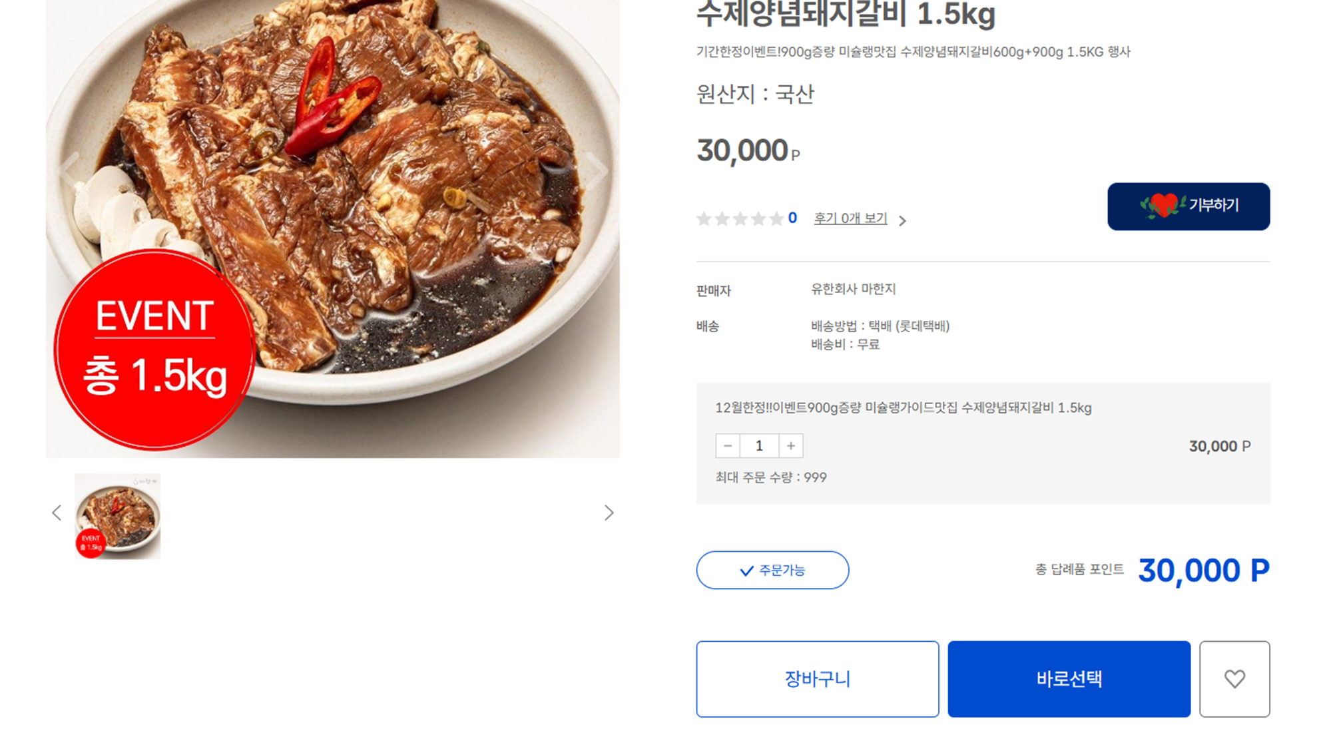Image resolution: width=1321 pixels, height=749 pixels.
Task: Click the checkmark icon in 주문가능 badge
Action: [x=745, y=570]
